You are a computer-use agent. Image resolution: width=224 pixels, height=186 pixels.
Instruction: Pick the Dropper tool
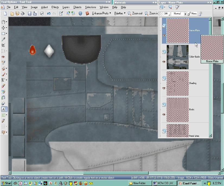(x=3, y=39)
